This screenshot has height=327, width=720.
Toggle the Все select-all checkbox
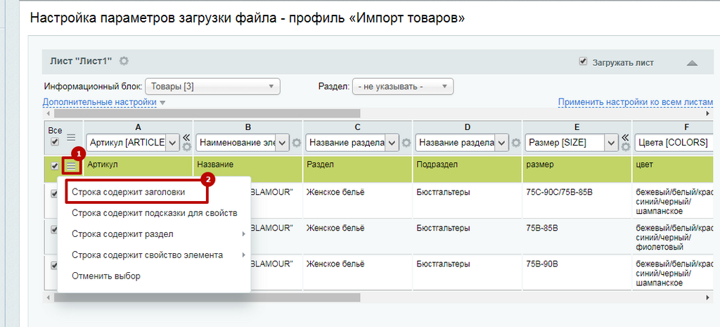tap(55, 141)
